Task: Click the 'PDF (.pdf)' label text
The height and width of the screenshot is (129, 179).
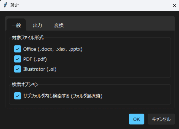Action: tap(35, 59)
